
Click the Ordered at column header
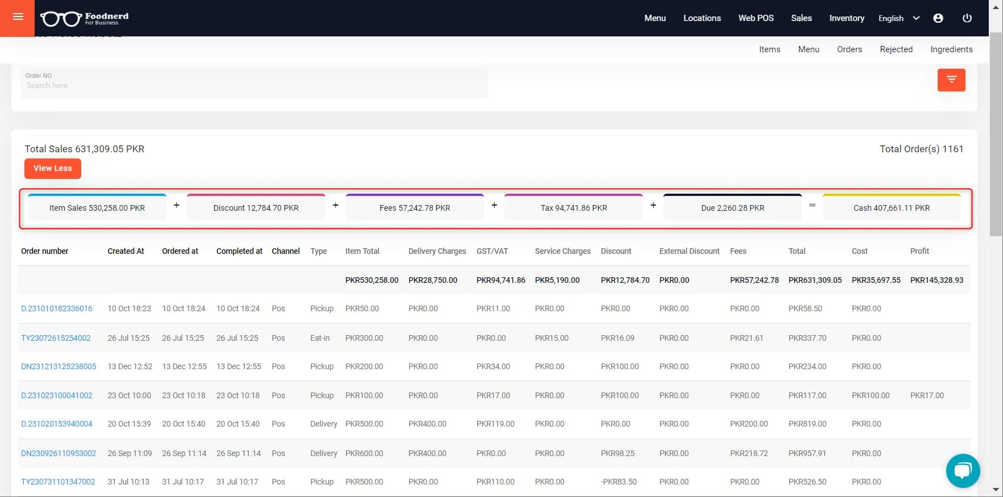(180, 251)
